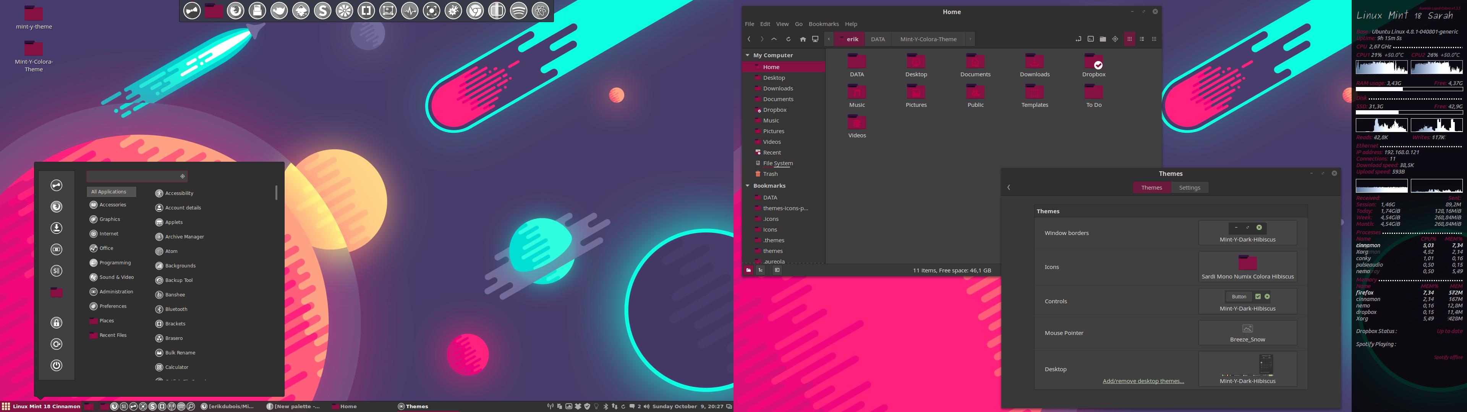Click lock screen icon in menu sidebar
Image resolution: width=1467 pixels, height=412 pixels.
pyautogui.click(x=57, y=323)
